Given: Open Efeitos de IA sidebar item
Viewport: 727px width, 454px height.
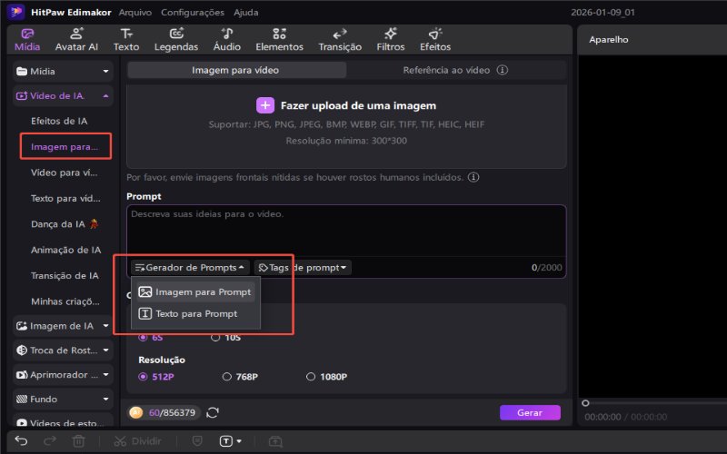Looking at the screenshot, I should (59, 121).
